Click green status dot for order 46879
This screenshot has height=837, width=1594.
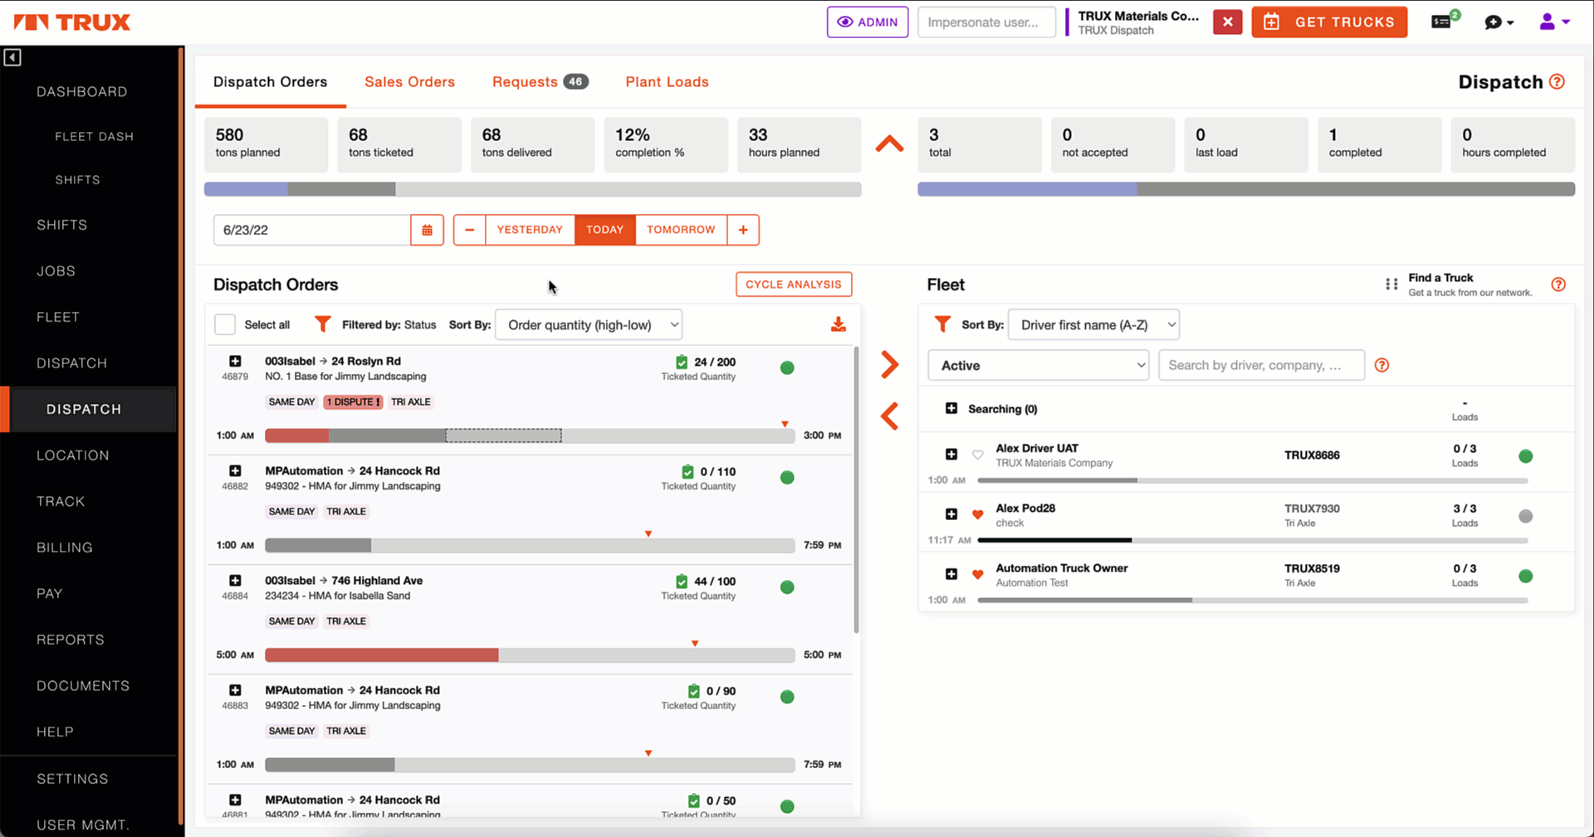tap(787, 367)
